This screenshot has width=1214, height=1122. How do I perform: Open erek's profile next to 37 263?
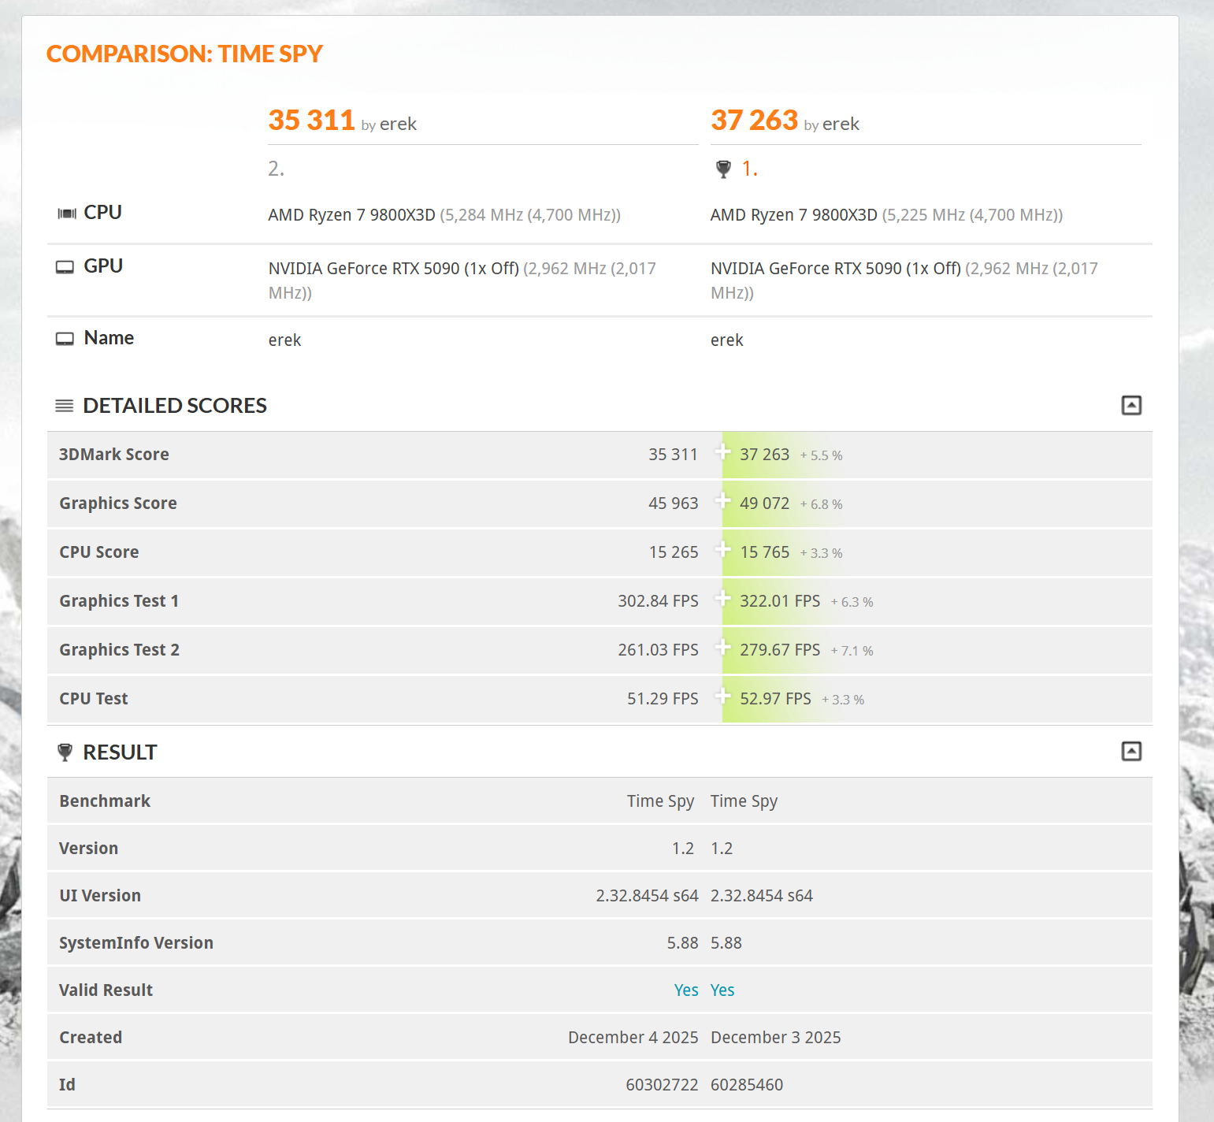[841, 124]
